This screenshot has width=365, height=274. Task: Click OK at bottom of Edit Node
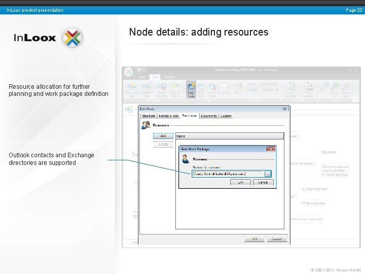pyautogui.click(x=254, y=239)
